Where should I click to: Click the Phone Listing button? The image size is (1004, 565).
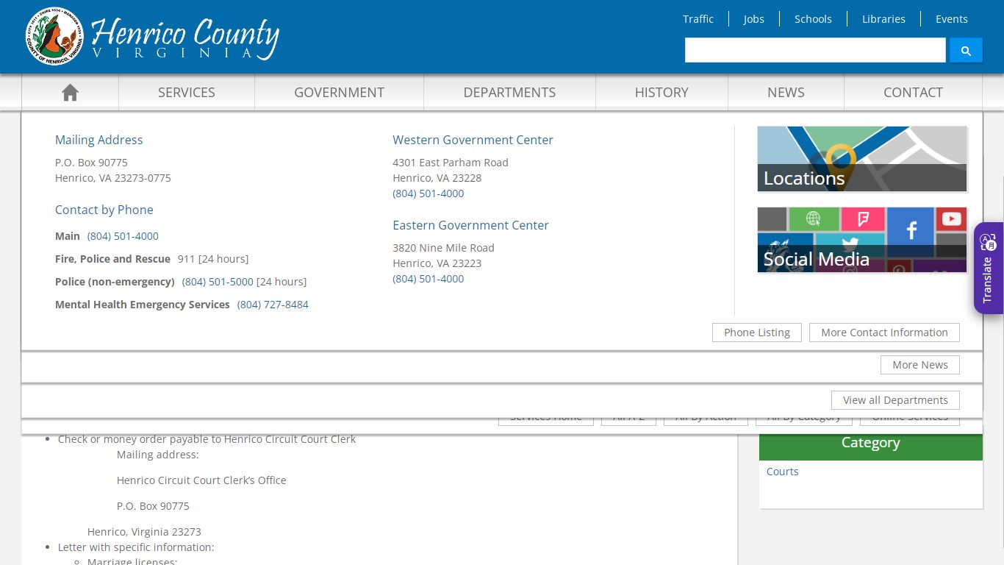click(x=757, y=333)
